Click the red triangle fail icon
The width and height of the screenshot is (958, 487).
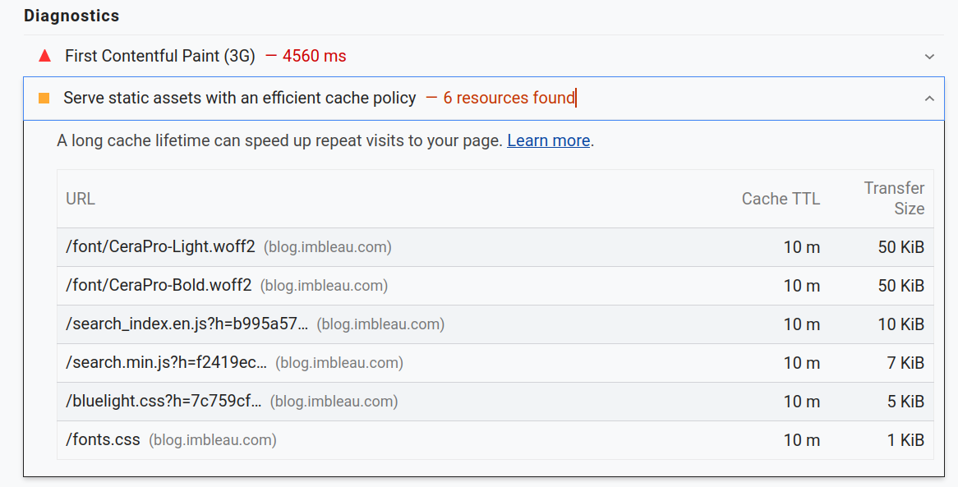(44, 57)
